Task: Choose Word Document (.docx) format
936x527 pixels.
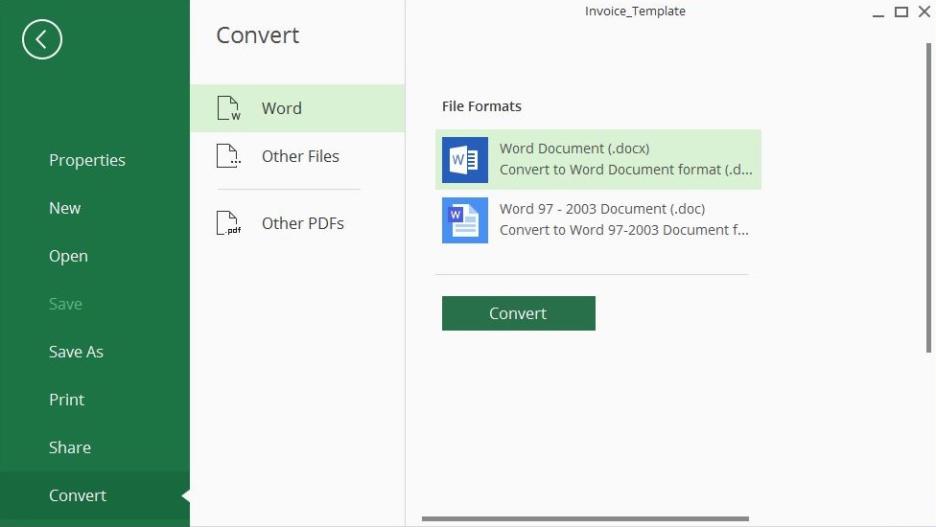Action: (598, 160)
